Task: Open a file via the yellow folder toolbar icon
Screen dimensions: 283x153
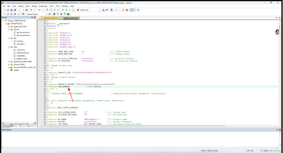Action: (8, 10)
